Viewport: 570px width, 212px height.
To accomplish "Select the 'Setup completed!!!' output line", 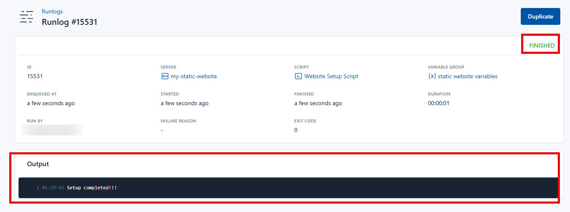I will tap(92, 188).
